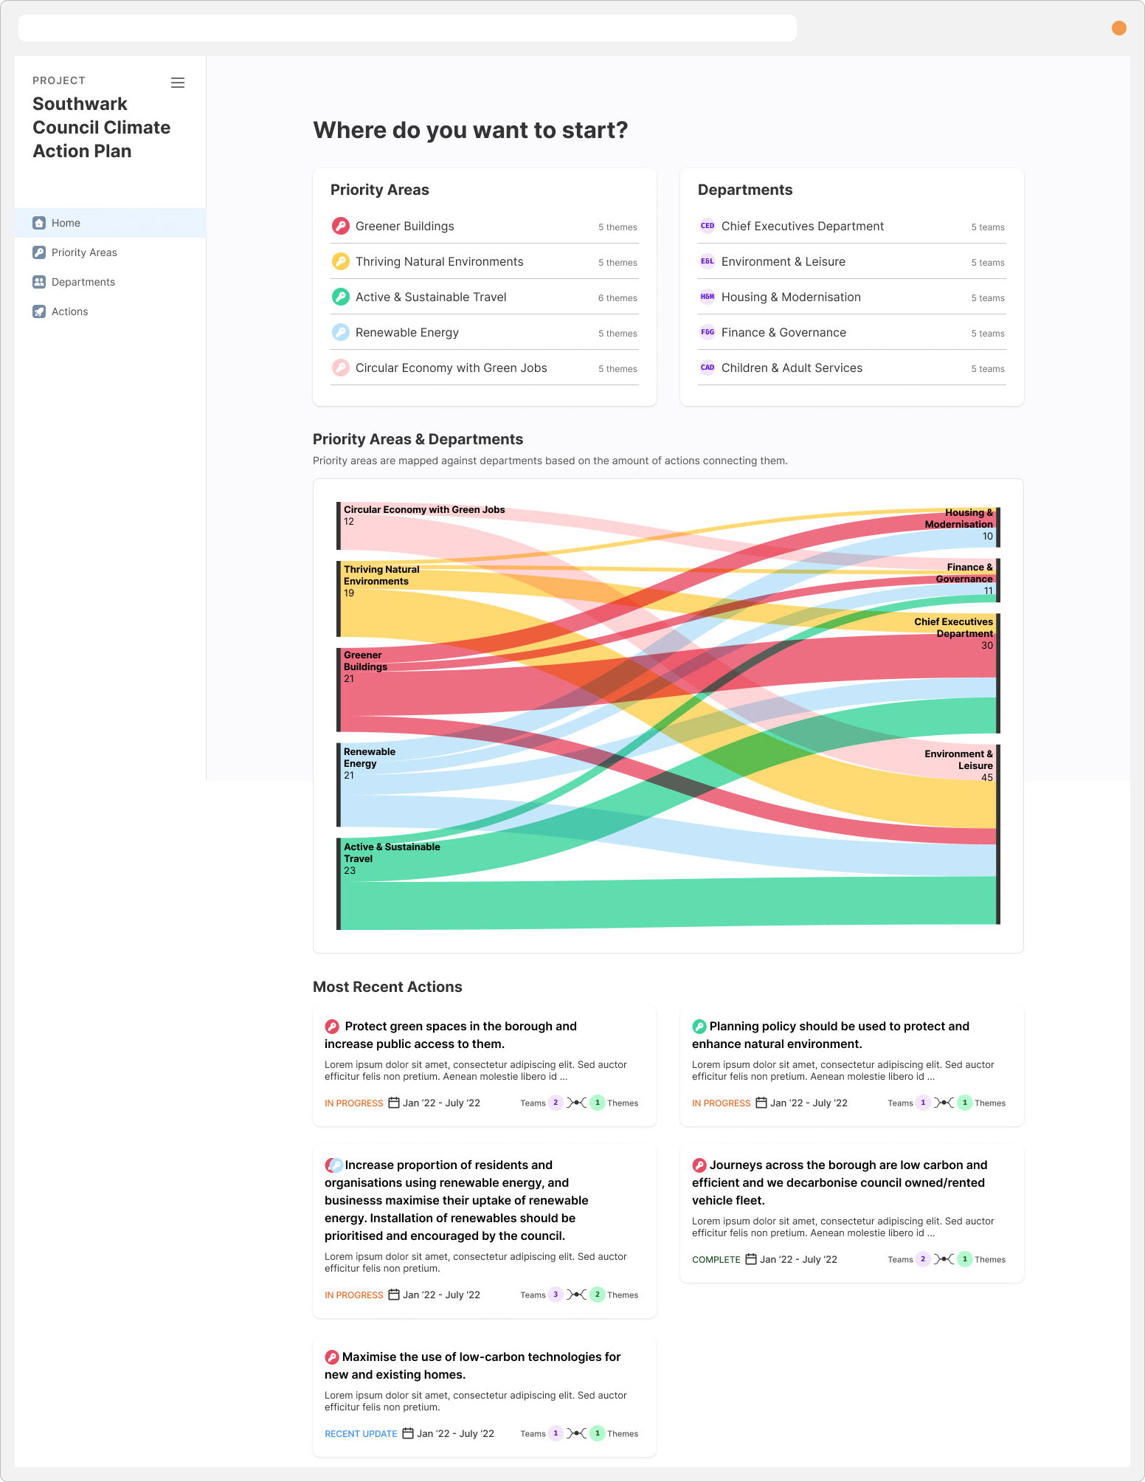Screen dimensions: 1145x1482
Task: Open Housing & Modernisation department row
Action: click(x=852, y=297)
